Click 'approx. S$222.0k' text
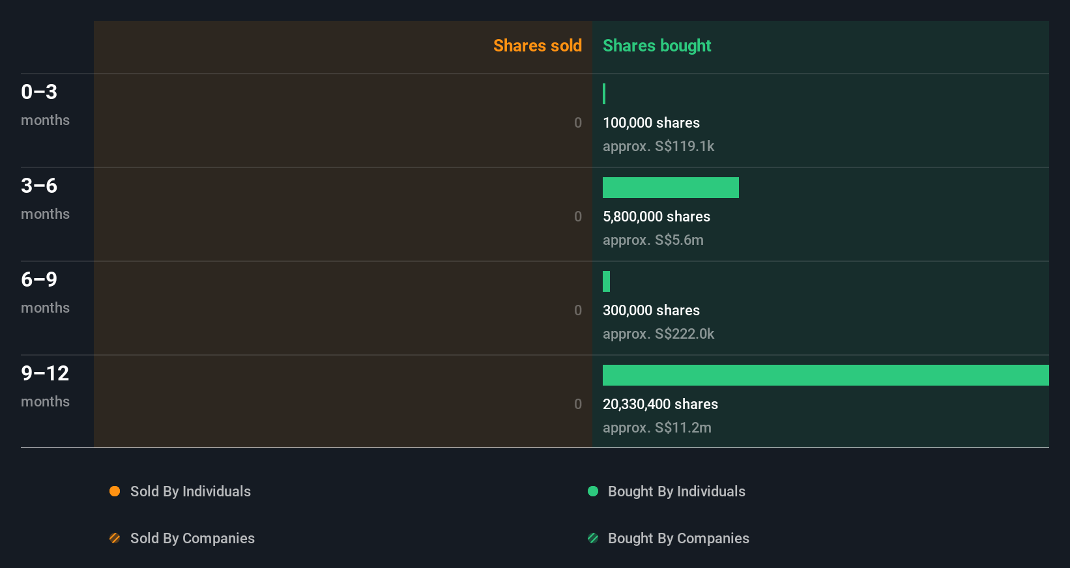1070x568 pixels. pyautogui.click(x=658, y=334)
